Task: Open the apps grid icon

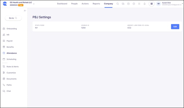Action: 139,4
